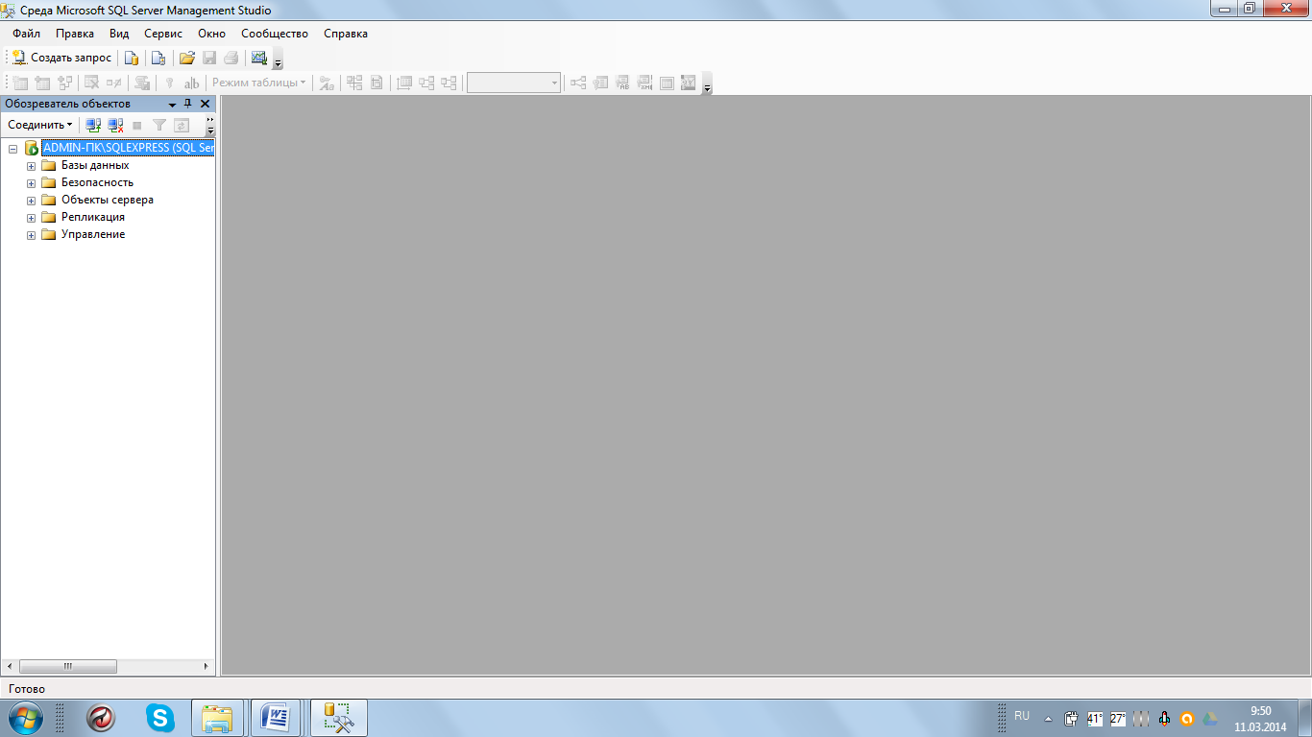Open the Сообщество menu
The image size is (1312, 737).
point(275,34)
